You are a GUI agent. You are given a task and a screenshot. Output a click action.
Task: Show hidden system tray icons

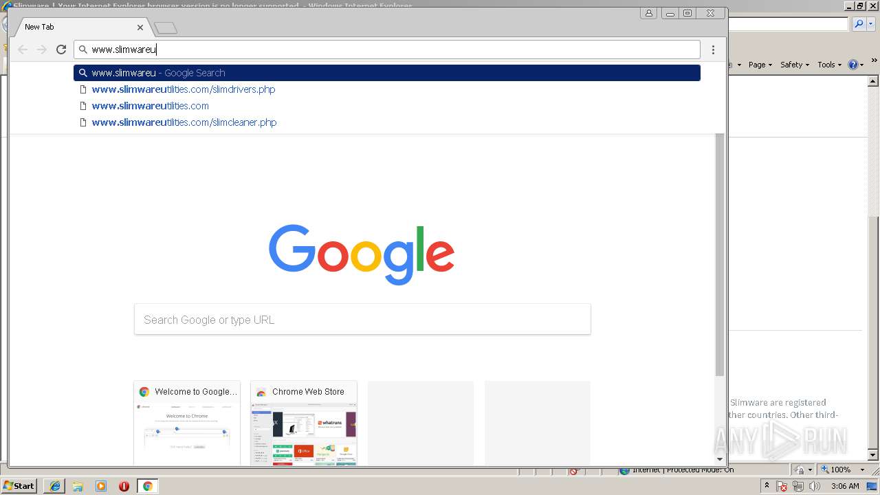point(767,486)
